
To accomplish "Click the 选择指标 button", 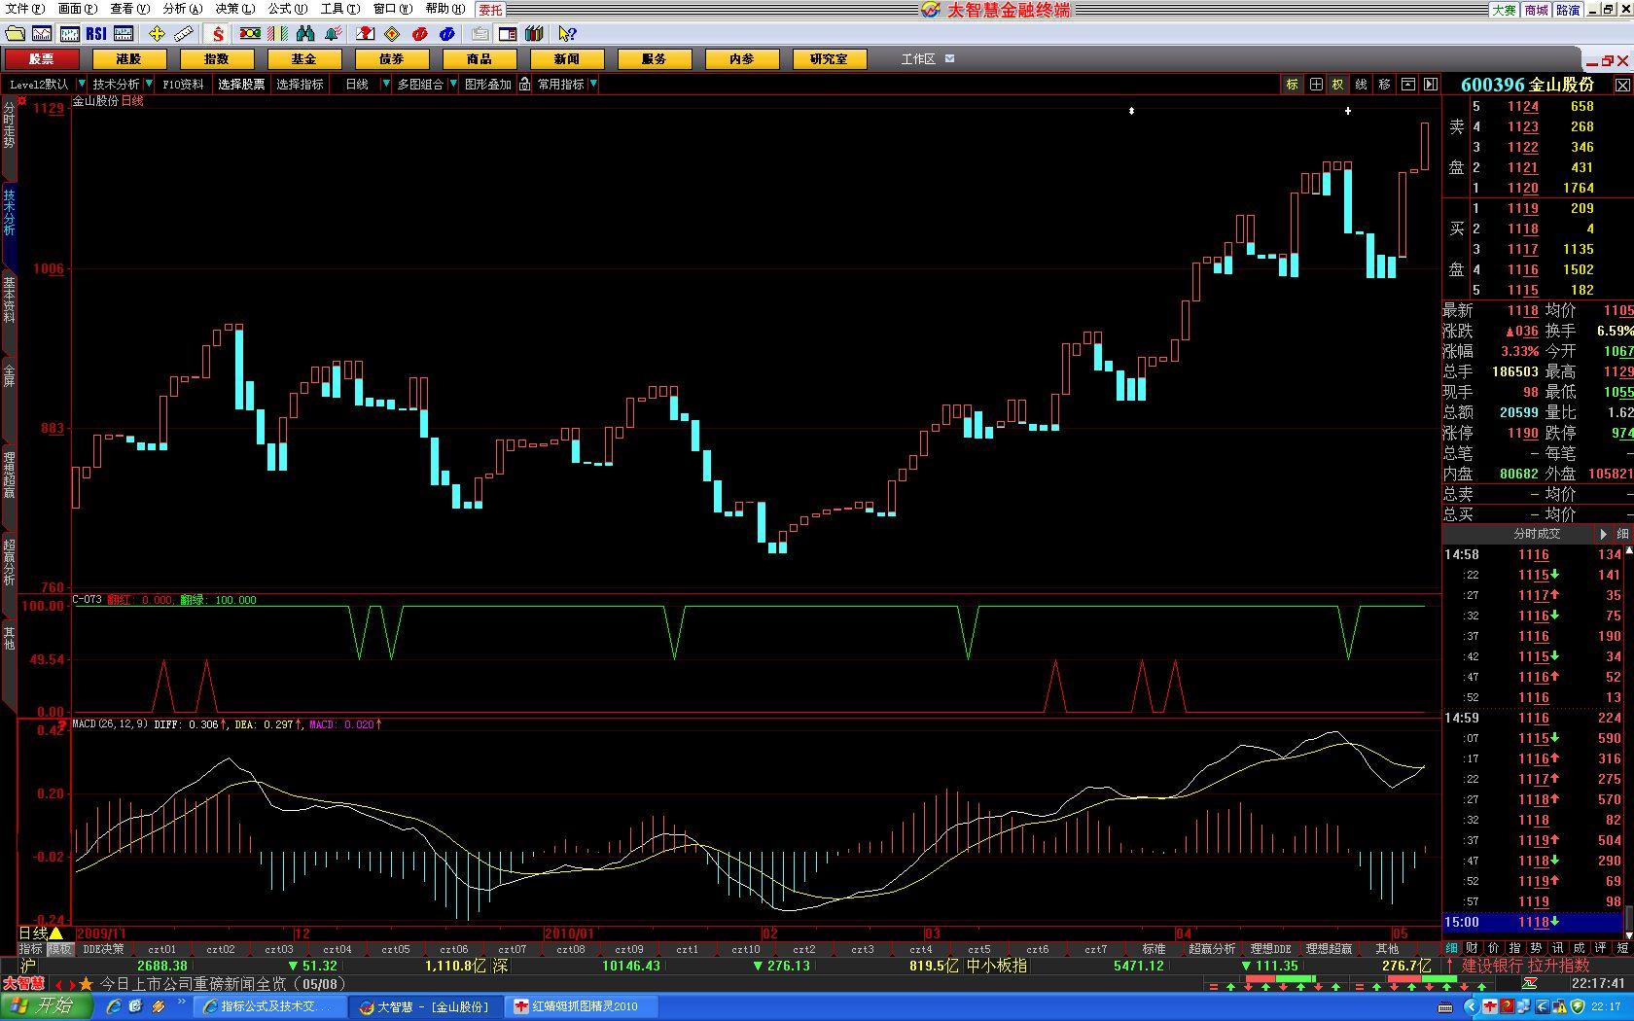I will click(x=300, y=85).
